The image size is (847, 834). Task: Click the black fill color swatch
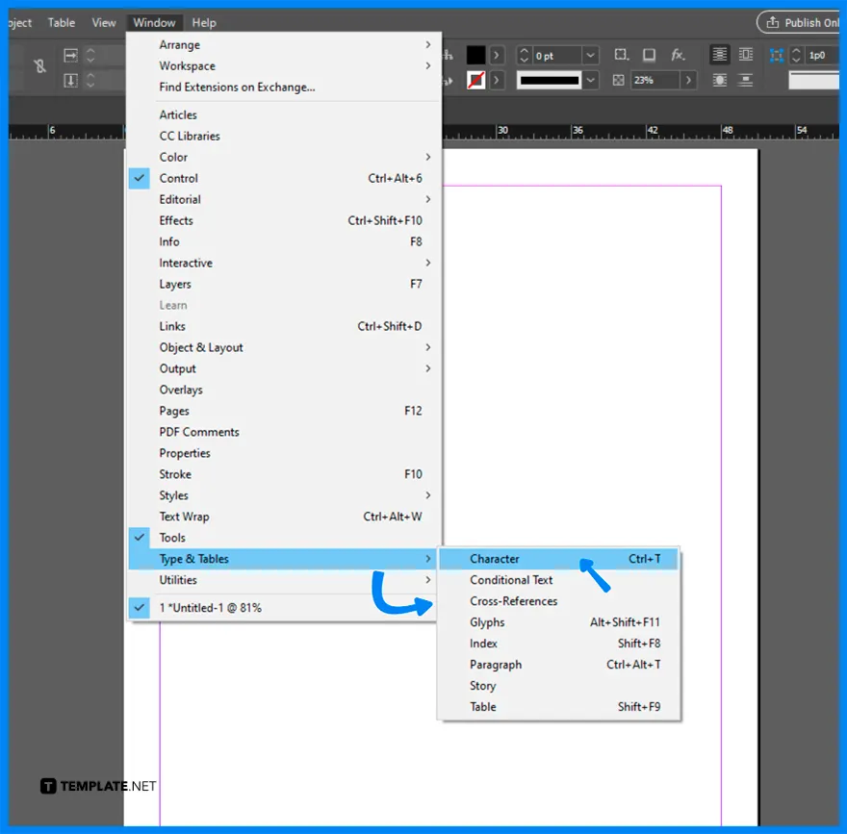click(x=475, y=55)
